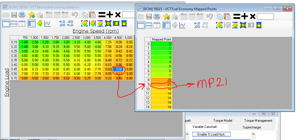
Task: Print the VCT Fuel Economy Mapped Points table
Action: pos(157,16)
